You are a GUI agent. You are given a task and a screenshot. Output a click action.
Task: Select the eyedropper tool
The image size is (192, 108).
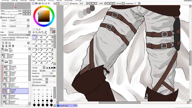pos(45,32)
